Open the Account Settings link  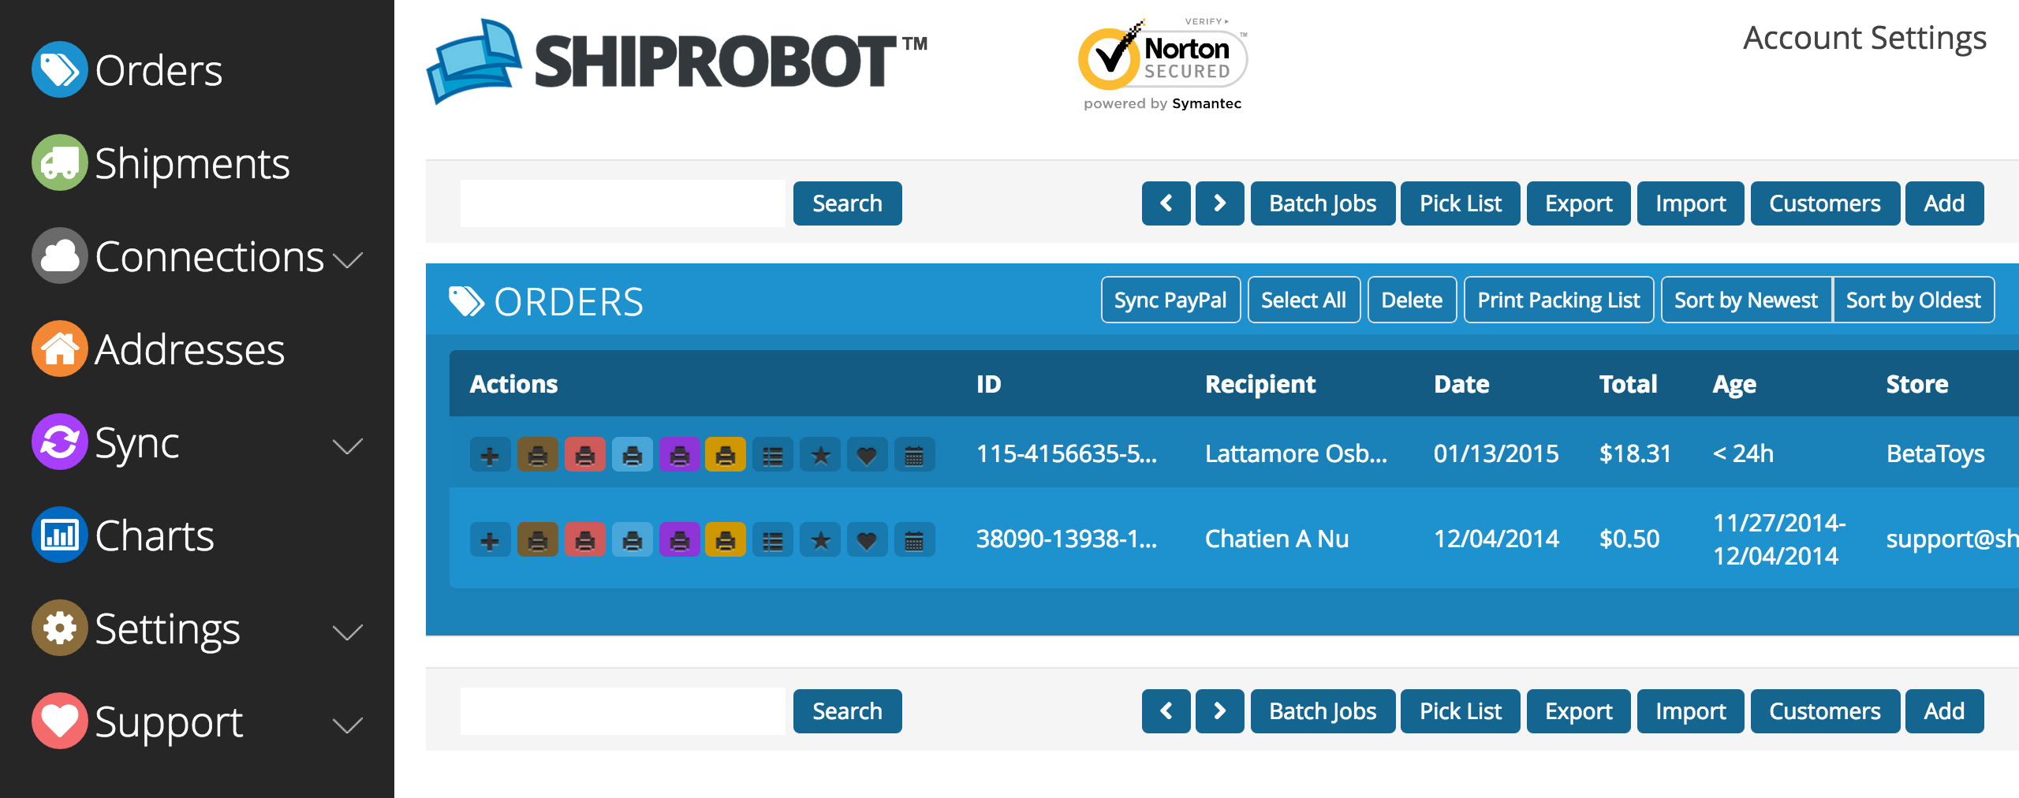pos(1864,39)
